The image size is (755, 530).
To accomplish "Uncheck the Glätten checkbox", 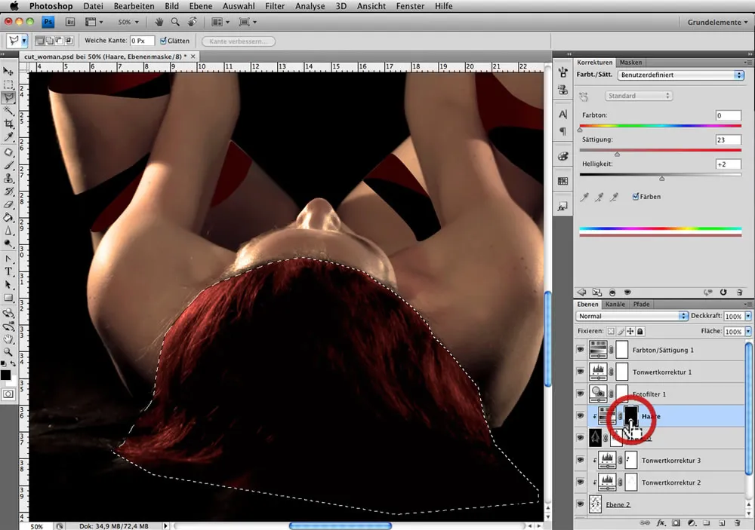I will click(x=164, y=41).
